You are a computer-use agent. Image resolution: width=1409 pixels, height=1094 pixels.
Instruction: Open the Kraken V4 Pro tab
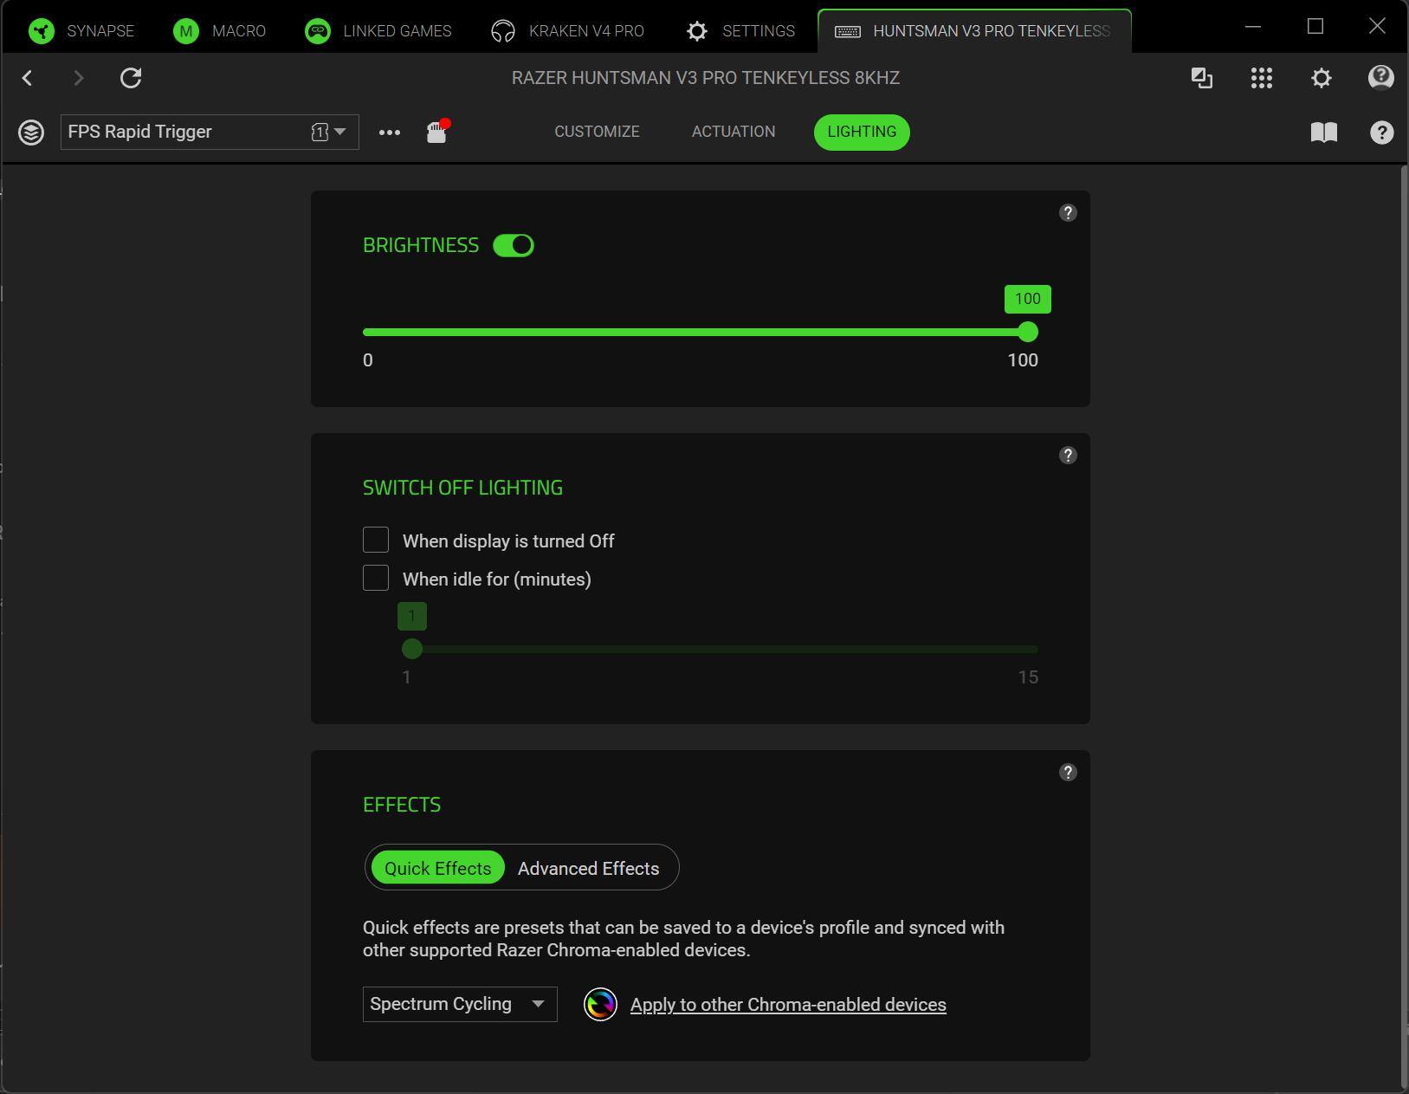point(568,31)
